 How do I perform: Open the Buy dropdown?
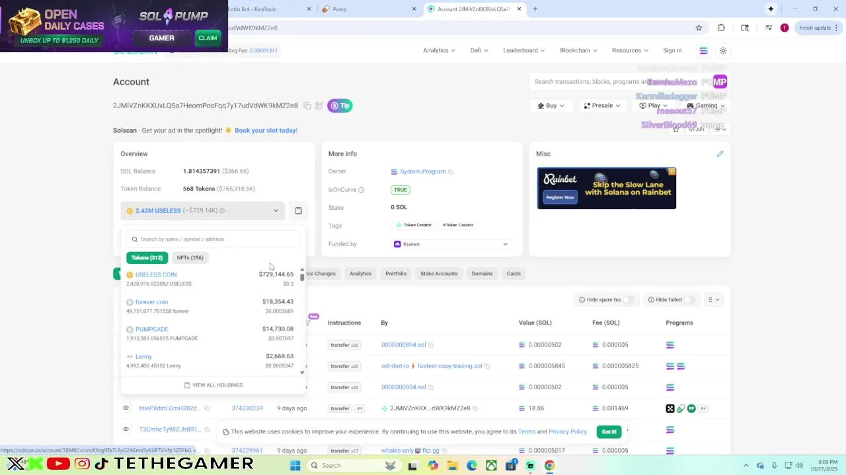[551, 106]
